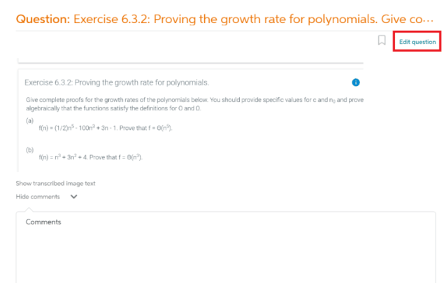
Task: Toggle the Hide comments label
Action: (38, 196)
